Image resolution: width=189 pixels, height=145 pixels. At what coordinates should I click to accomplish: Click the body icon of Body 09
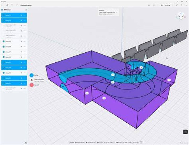(x=4, y=41)
